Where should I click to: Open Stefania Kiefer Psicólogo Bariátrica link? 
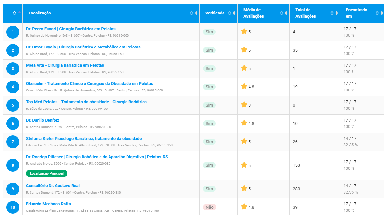(x=84, y=139)
